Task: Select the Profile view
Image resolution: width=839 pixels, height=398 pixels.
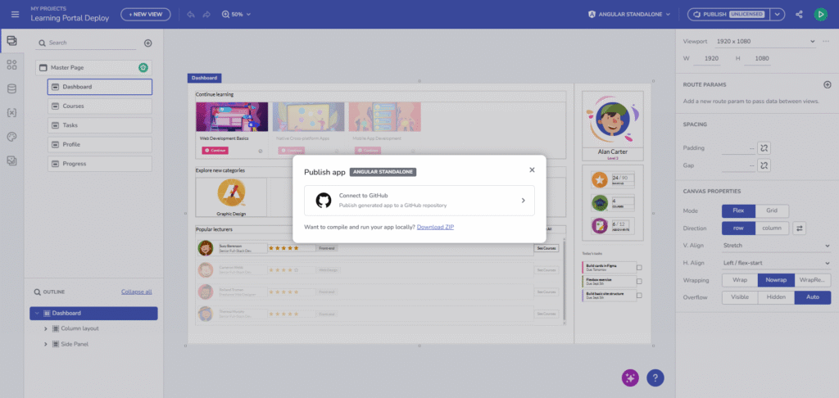Action: tap(100, 144)
